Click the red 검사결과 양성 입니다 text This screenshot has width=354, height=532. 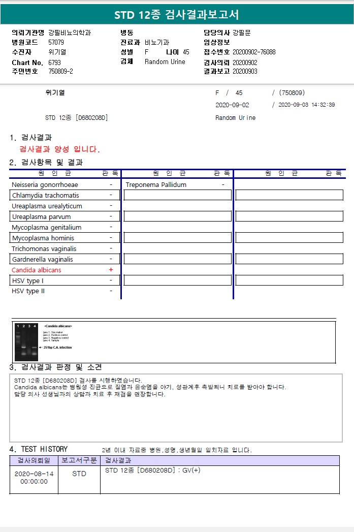[x=60, y=149]
